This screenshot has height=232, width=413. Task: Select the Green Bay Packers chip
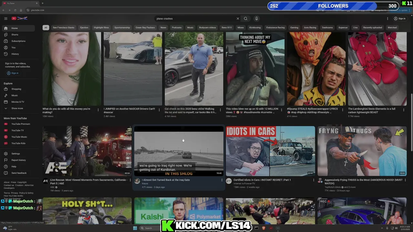click(x=145, y=27)
